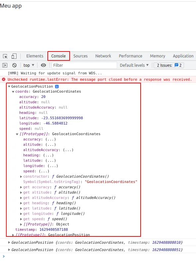Click the accuracy value 20
Screen dimensions: 196x262
click(43, 97)
